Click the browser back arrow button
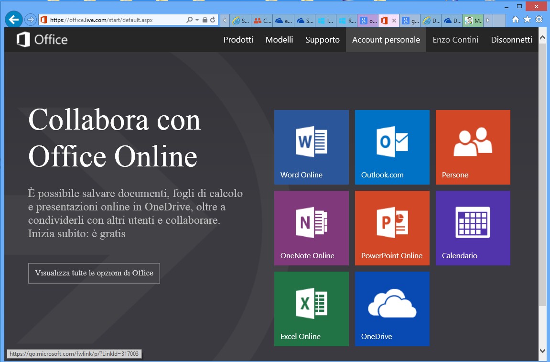This screenshot has width=550, height=362. [x=14, y=20]
